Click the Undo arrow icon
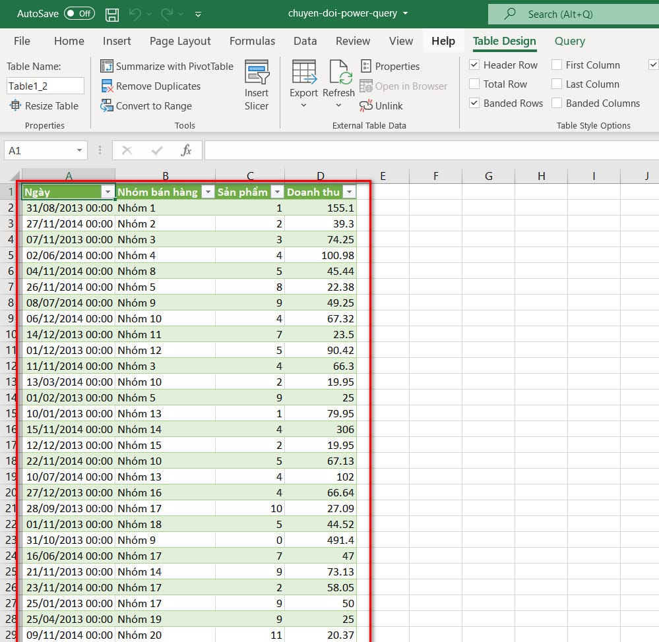The image size is (659, 642). [x=135, y=14]
